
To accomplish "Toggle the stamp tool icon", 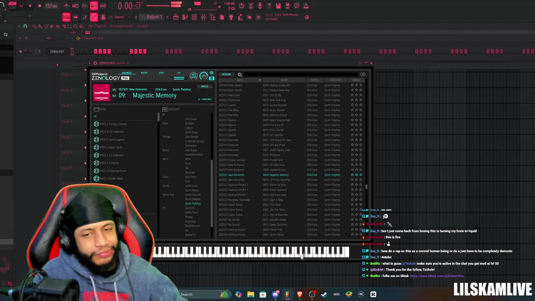I will 103,17.
